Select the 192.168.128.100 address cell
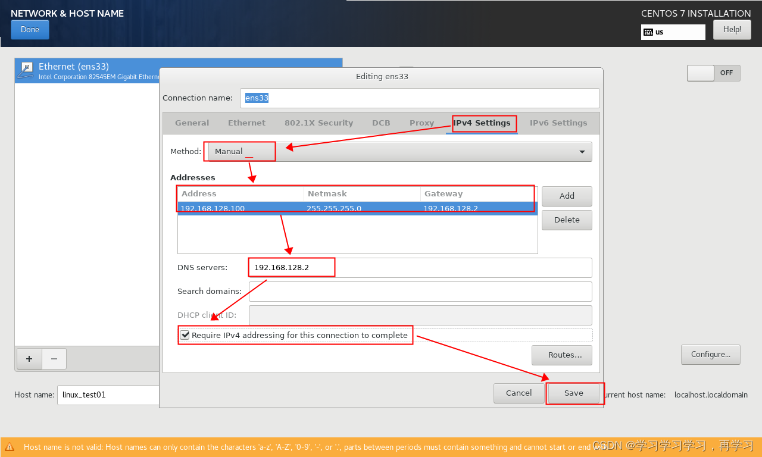Screen dimensions: 762x457 pos(241,208)
